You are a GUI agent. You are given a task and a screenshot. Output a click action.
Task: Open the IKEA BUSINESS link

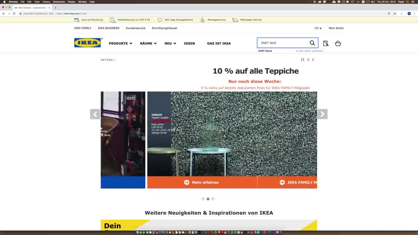(x=109, y=28)
